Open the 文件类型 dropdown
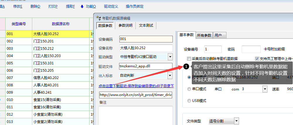 (x=236, y=121)
